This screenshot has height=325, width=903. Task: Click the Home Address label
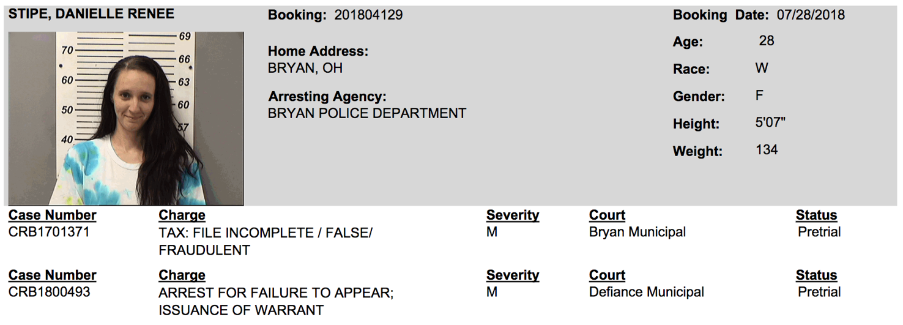[318, 51]
